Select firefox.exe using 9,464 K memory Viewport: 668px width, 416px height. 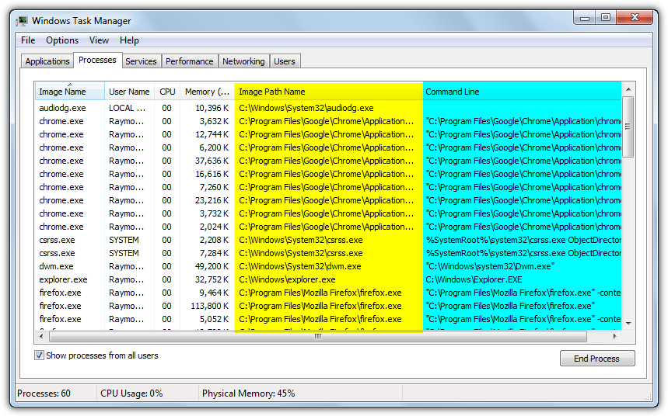tap(328, 293)
